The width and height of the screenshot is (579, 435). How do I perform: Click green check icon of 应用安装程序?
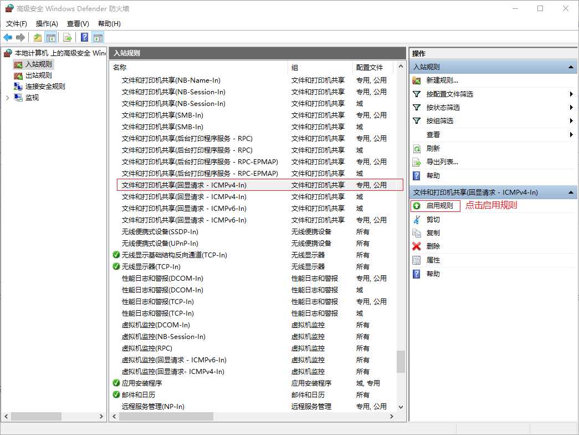click(x=116, y=383)
